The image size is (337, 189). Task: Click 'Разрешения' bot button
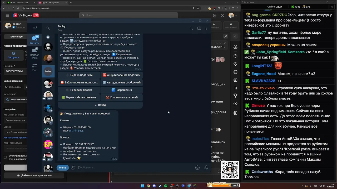(121, 90)
